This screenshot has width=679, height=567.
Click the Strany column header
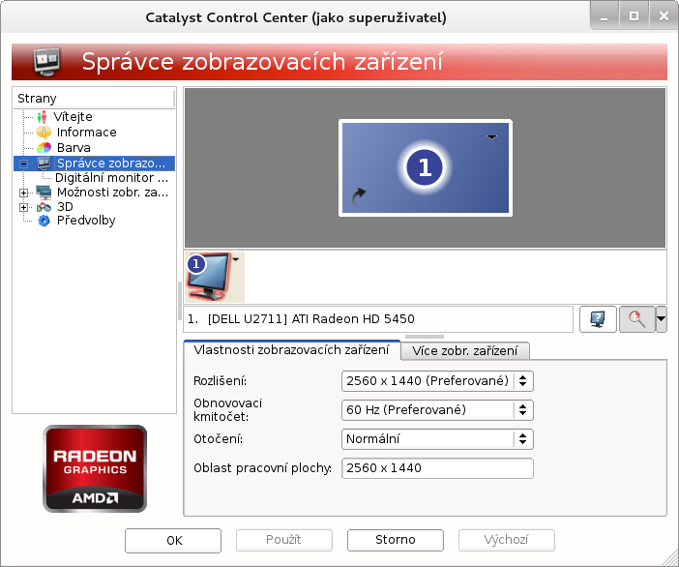[94, 99]
